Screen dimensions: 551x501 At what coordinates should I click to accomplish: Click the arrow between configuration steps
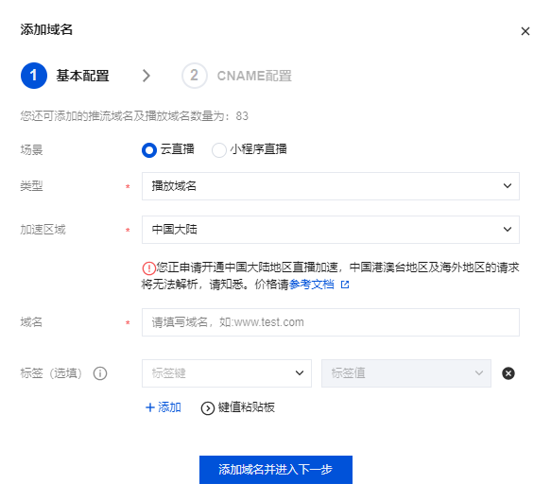(146, 76)
